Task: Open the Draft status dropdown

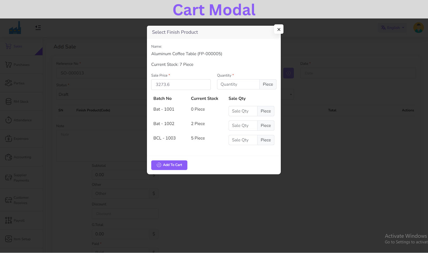Action: coord(102,95)
